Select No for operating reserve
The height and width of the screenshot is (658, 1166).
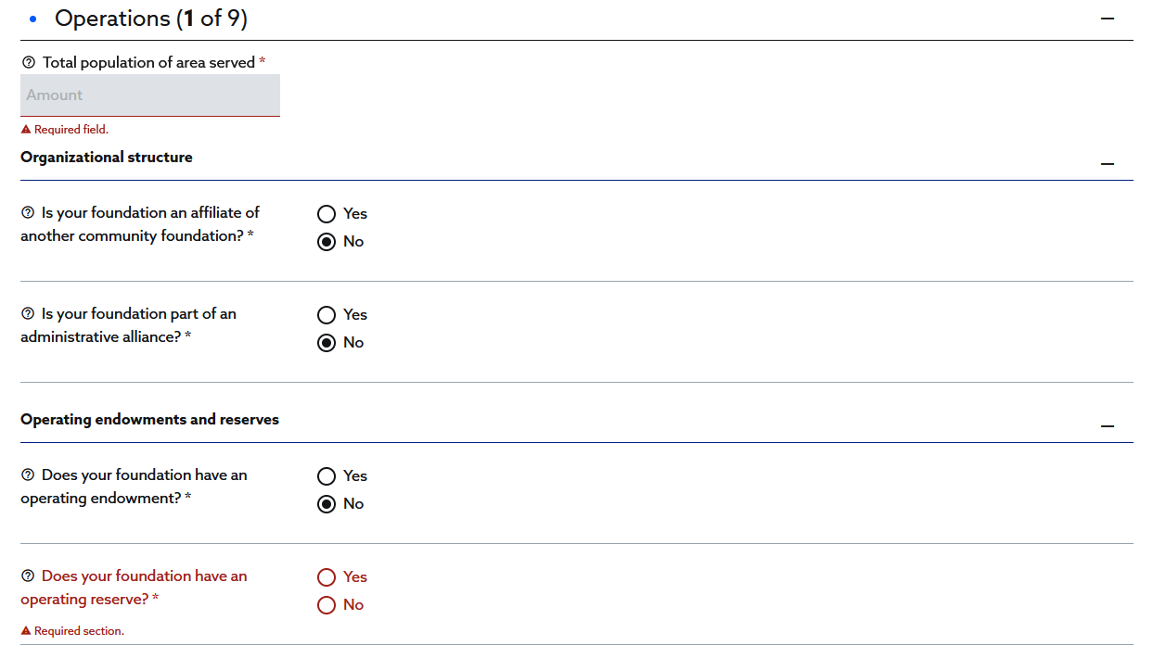coord(327,605)
